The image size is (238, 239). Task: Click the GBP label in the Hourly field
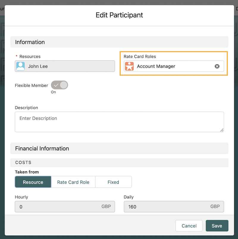[106, 207]
